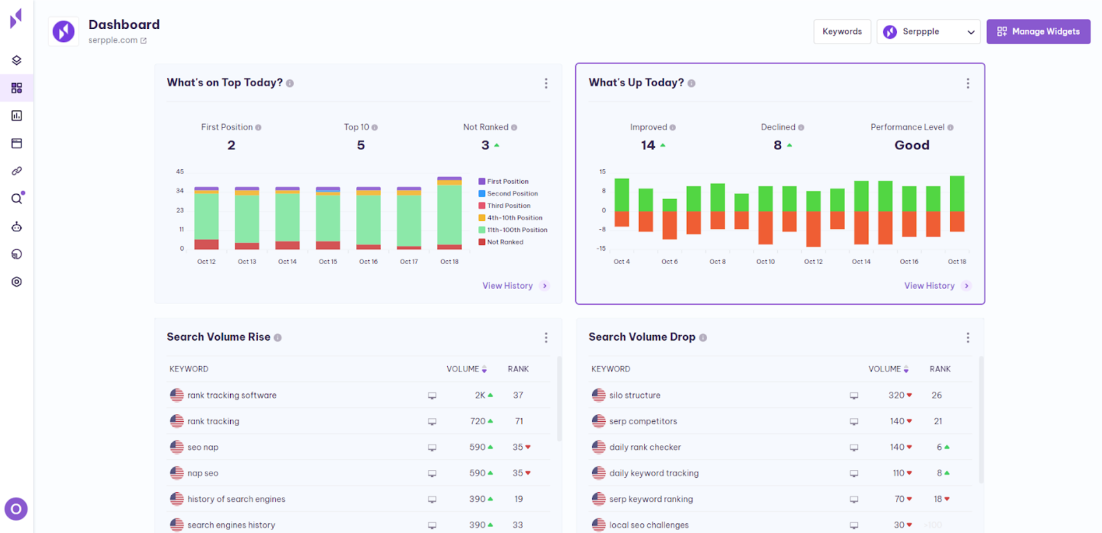
Task: Toggle Second Position legend swatch
Action: coord(482,194)
